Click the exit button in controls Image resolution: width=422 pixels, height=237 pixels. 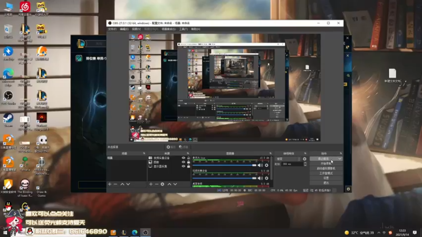[326, 183]
